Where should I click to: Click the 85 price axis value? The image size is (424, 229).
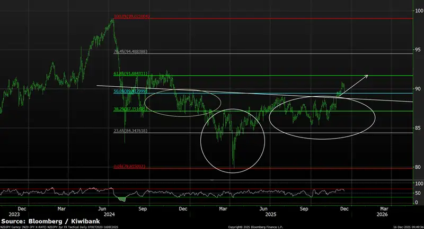(418, 128)
